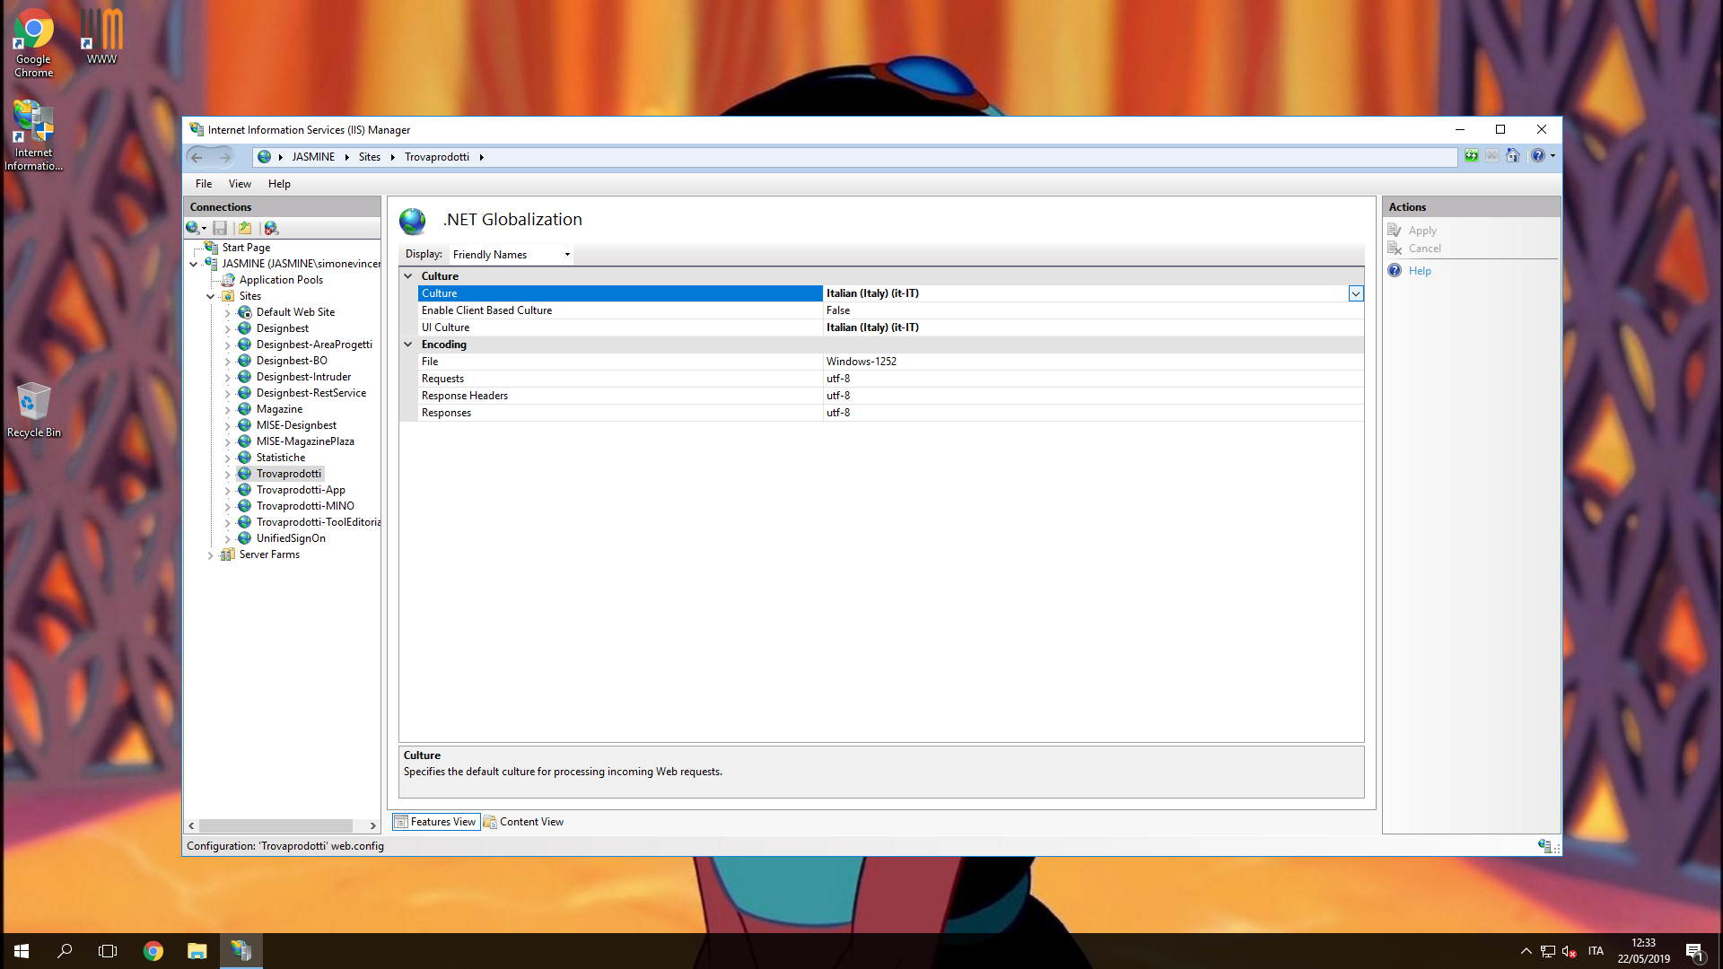Open the Culture value dropdown arrow

[1355, 293]
